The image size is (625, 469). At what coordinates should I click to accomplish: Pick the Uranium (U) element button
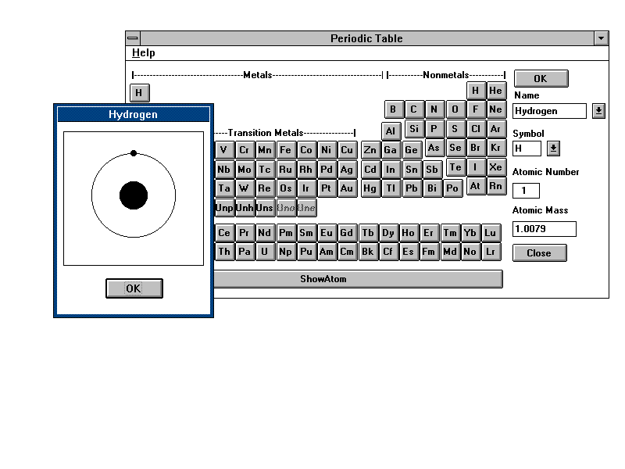(x=265, y=252)
